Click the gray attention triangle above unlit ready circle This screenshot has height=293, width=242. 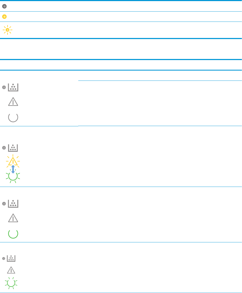13,102
